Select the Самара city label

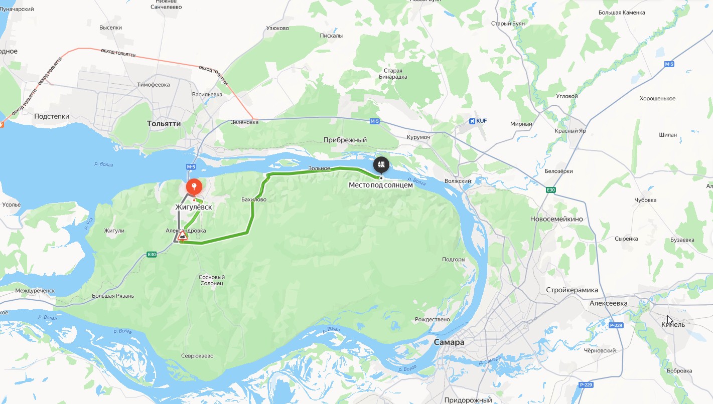coord(449,342)
